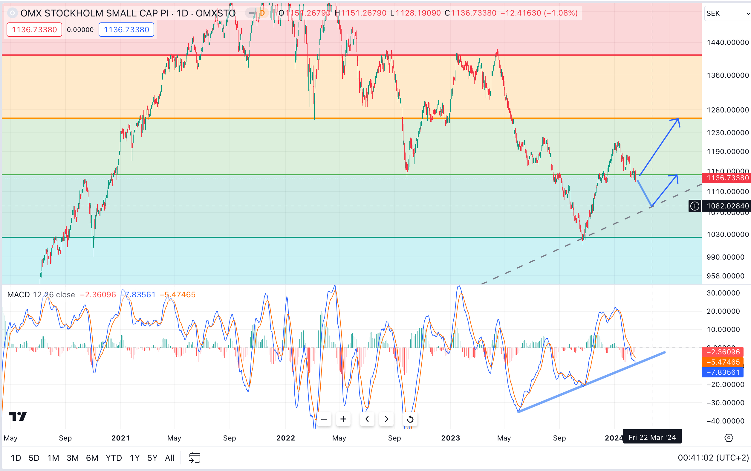Click the Fri 22 Mar '24 date label

[652, 437]
